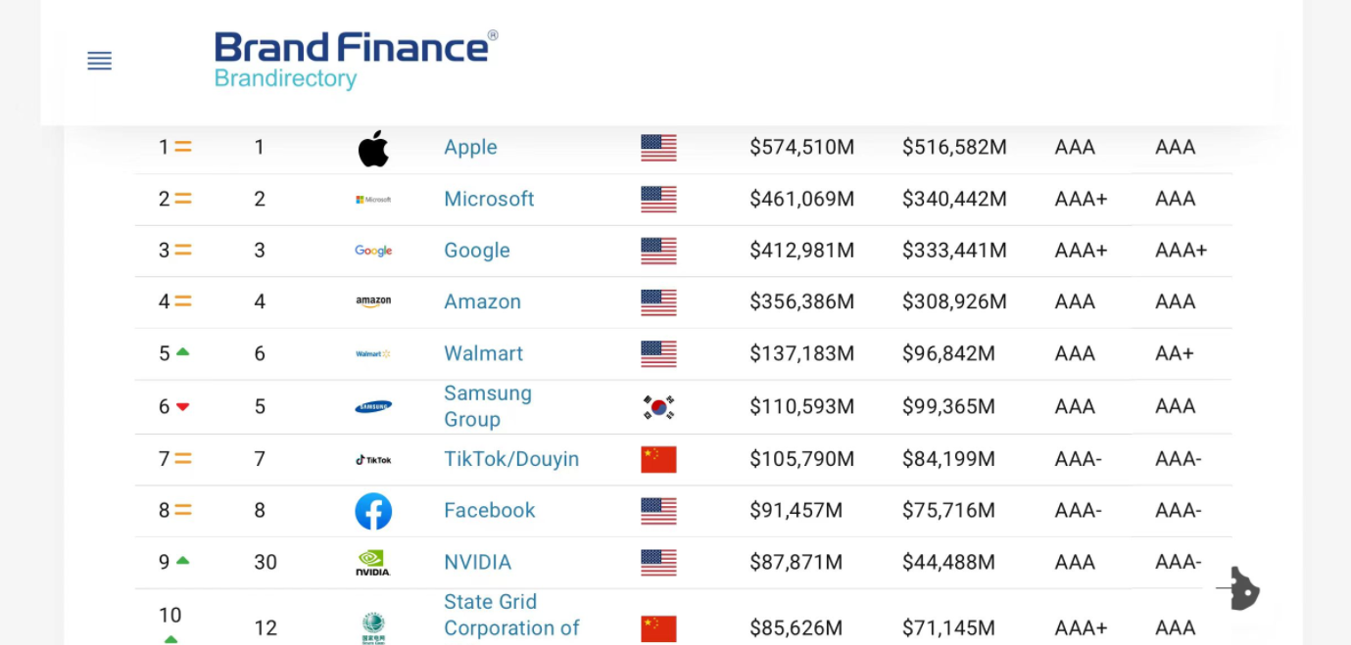1351x645 pixels.
Task: Click the Google logo icon
Action: [373, 251]
